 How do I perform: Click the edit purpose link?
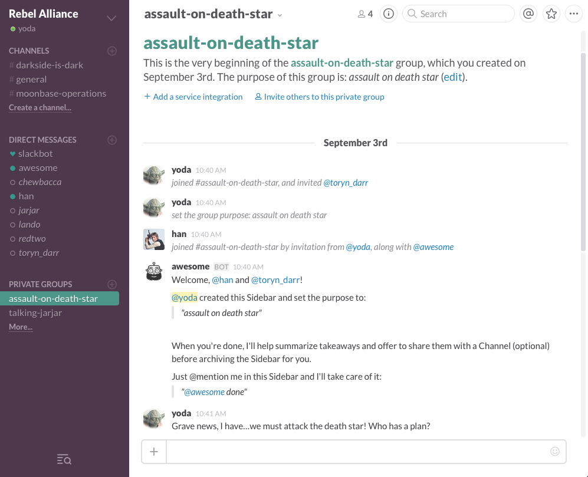point(452,77)
